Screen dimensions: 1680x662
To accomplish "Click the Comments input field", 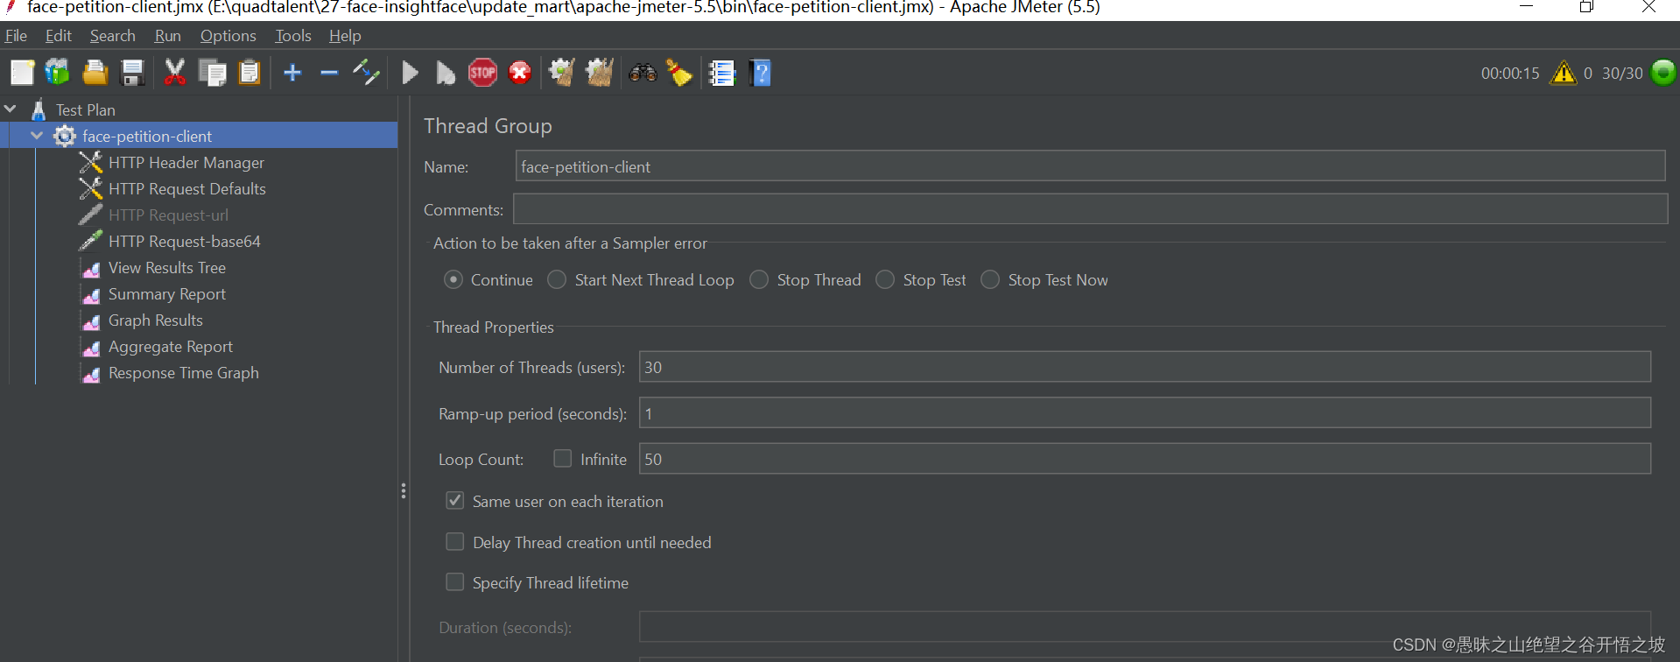I will click(1090, 209).
